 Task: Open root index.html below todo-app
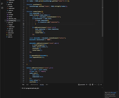pos(11,33)
